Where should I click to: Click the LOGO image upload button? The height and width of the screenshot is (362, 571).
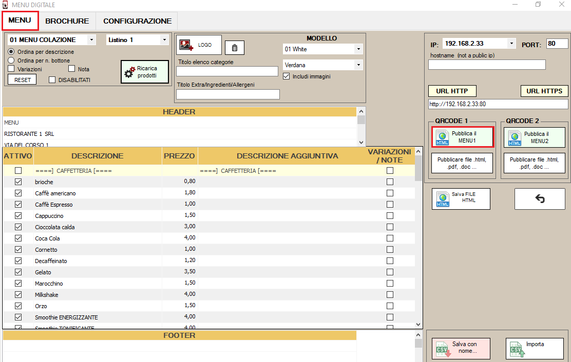point(198,45)
